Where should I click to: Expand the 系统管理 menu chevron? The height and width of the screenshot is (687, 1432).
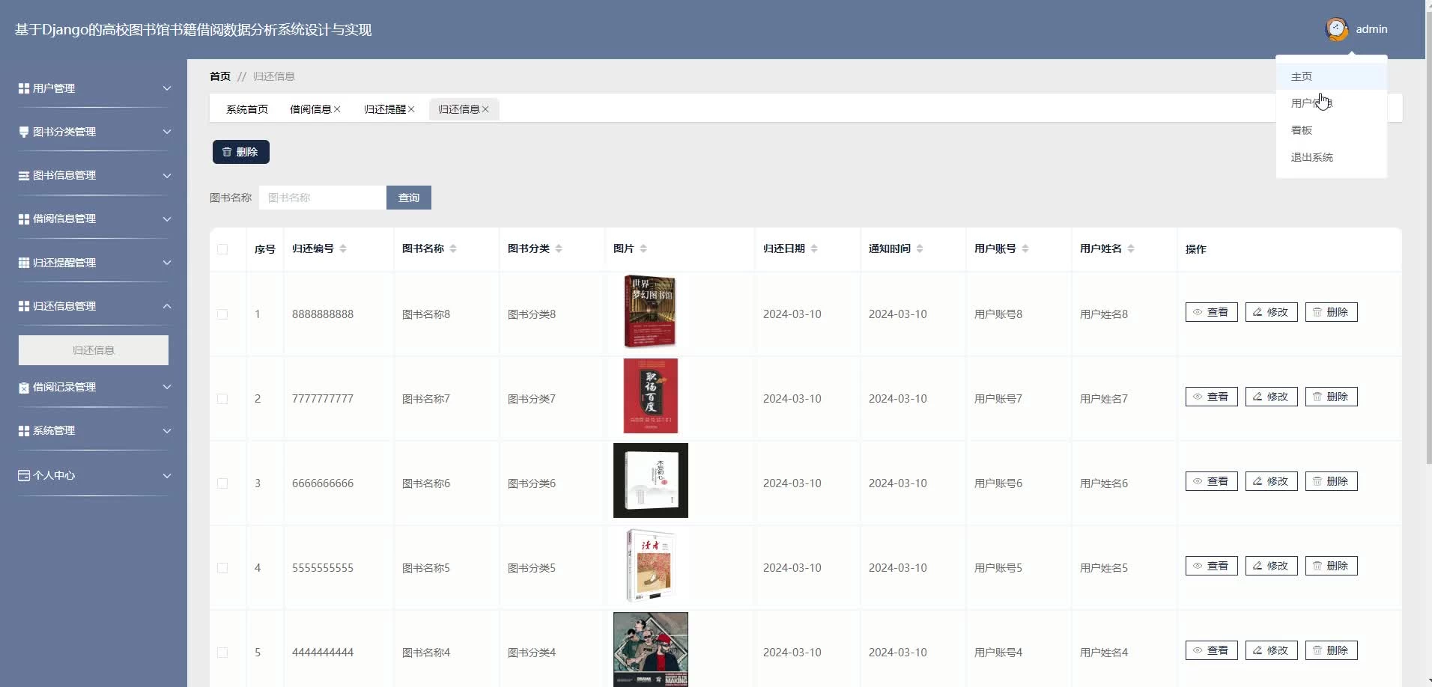(x=167, y=431)
